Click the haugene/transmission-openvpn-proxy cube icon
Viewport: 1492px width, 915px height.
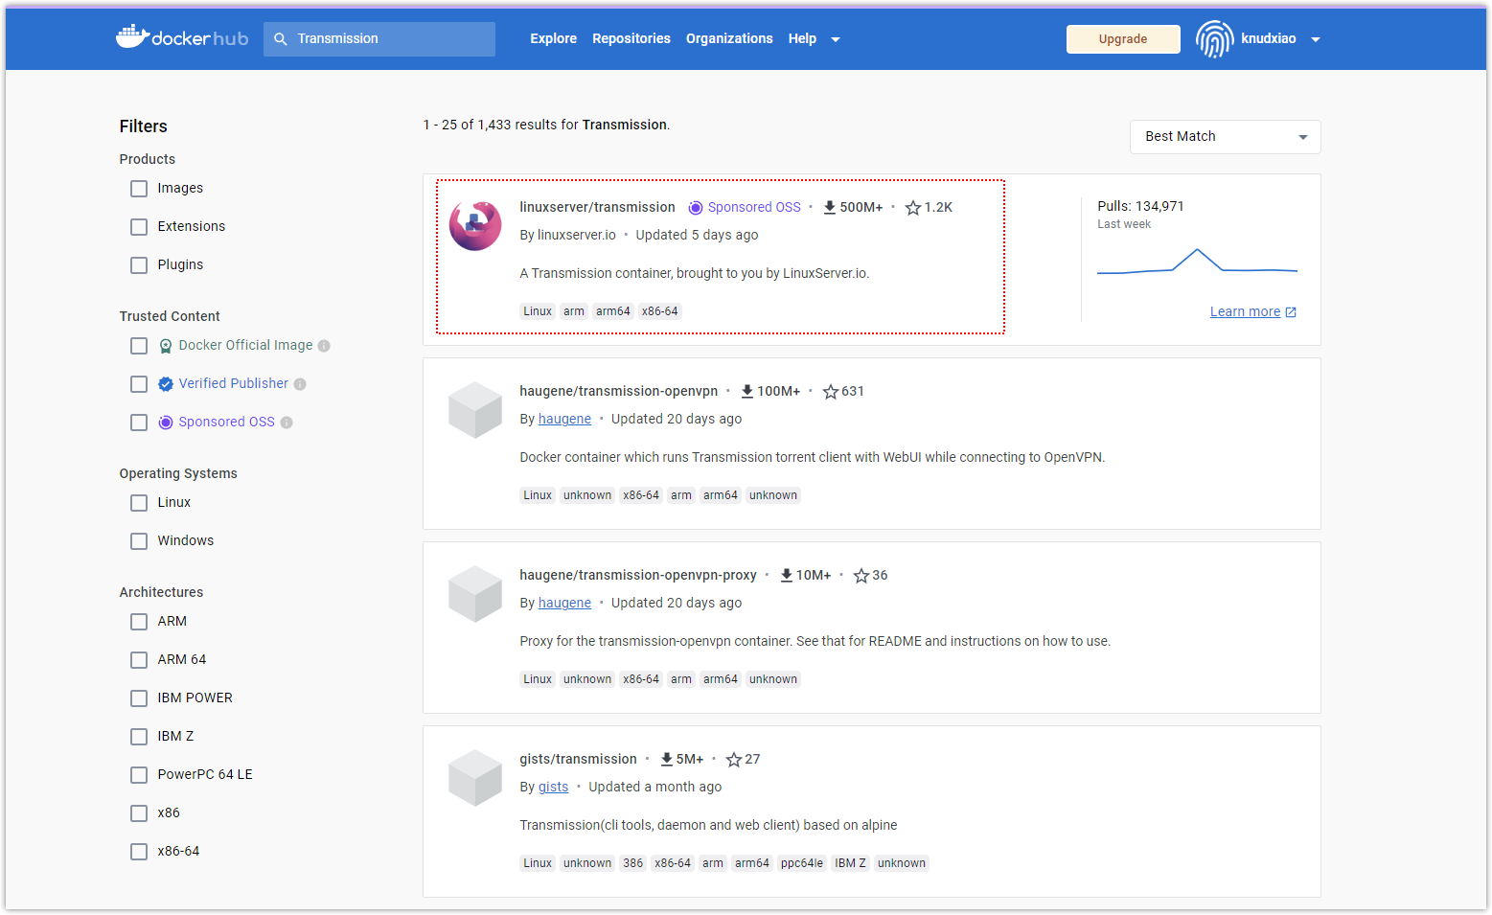[x=475, y=594]
